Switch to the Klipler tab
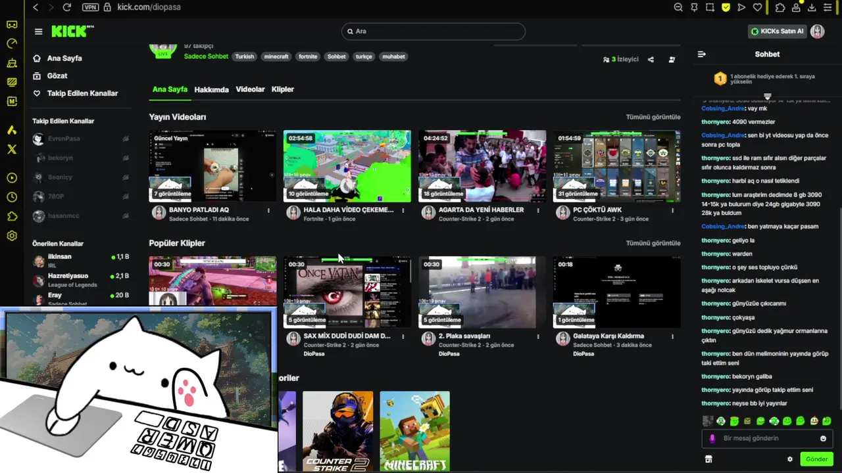 [x=282, y=89]
